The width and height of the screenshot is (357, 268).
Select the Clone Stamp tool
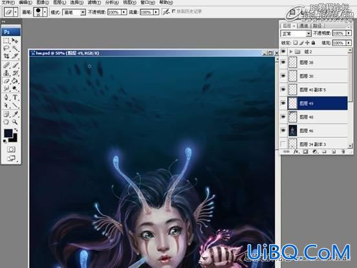pyautogui.click(x=6, y=73)
